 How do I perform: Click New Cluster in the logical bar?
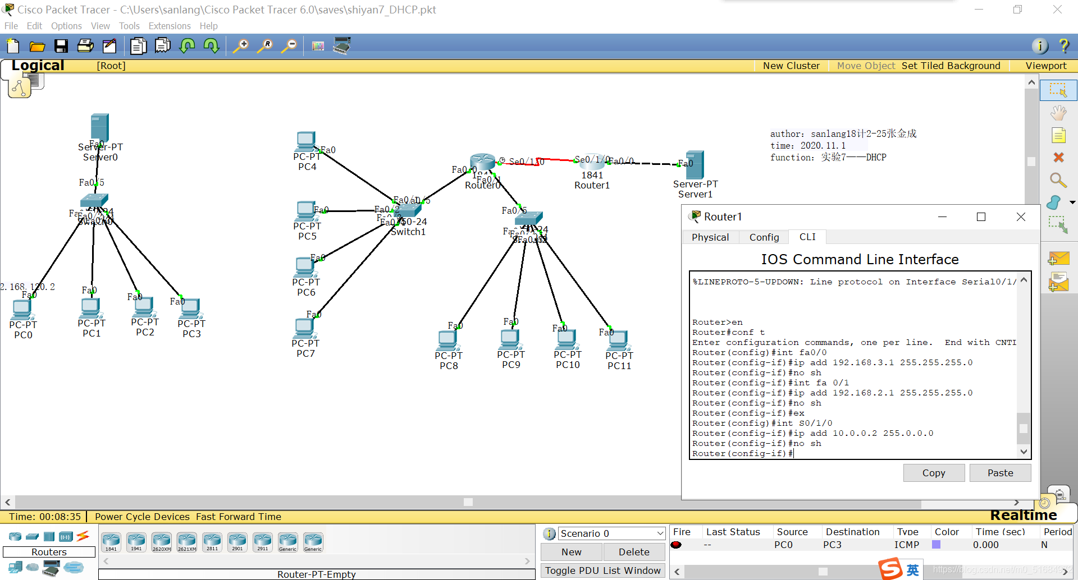point(791,66)
